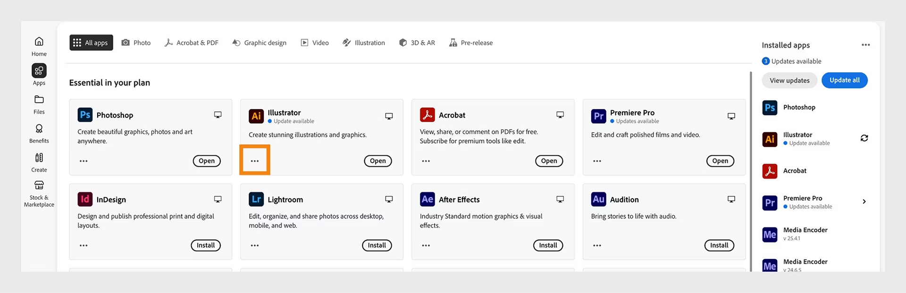Click the Update all button
Viewport: 906px width, 293px height.
pos(844,80)
